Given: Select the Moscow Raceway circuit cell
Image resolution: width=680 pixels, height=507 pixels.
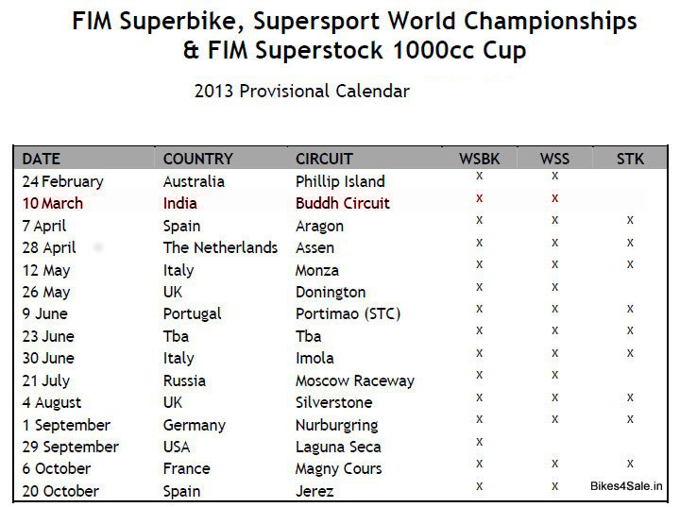Looking at the screenshot, I should tap(354, 380).
